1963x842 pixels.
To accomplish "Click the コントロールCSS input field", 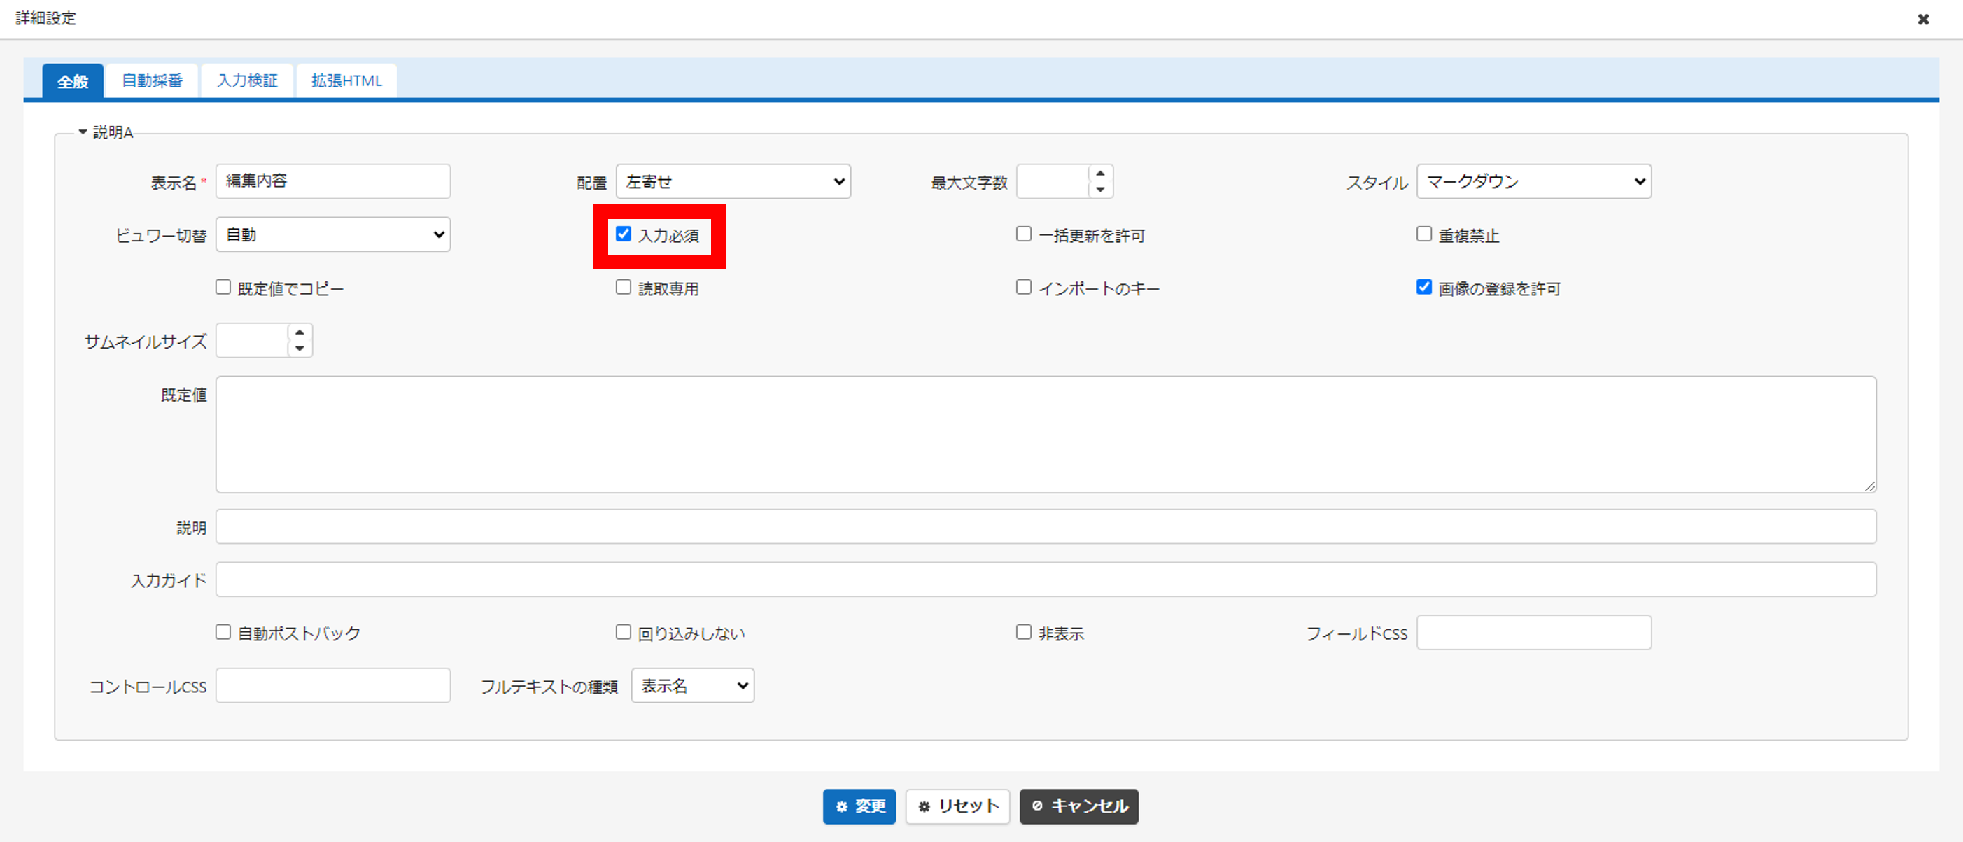I will coord(333,686).
